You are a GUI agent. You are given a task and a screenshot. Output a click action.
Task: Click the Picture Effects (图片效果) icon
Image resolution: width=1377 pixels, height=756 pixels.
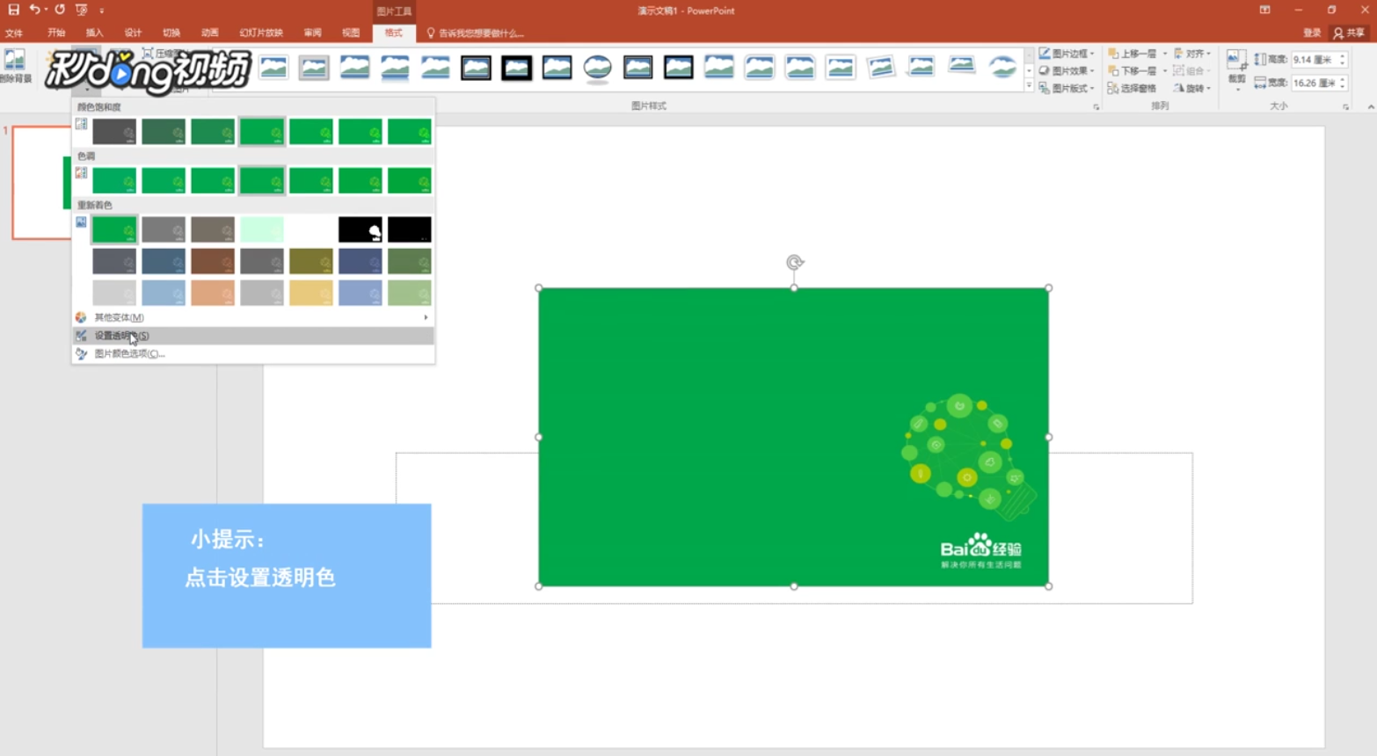point(1045,71)
